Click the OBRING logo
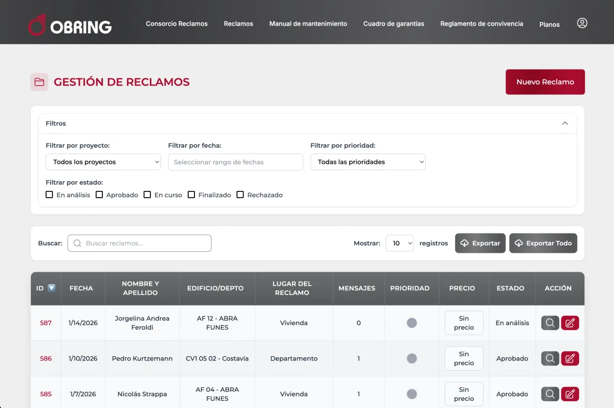Viewport: 614px width, 408px height. [x=70, y=25]
